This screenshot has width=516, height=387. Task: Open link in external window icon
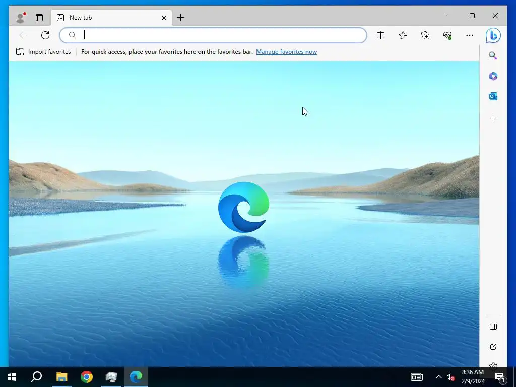click(x=493, y=347)
